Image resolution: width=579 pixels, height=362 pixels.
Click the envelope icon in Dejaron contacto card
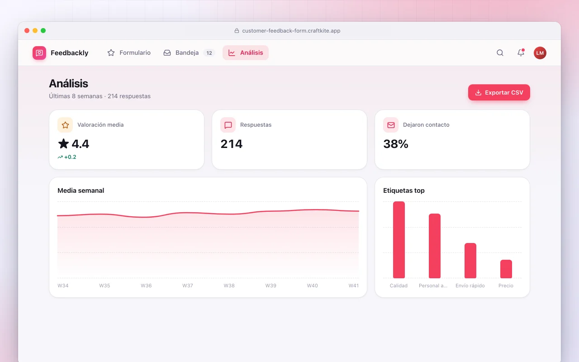tap(391, 125)
